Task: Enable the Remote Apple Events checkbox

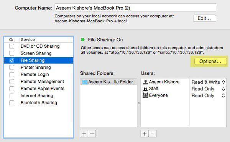Action: 12,89
